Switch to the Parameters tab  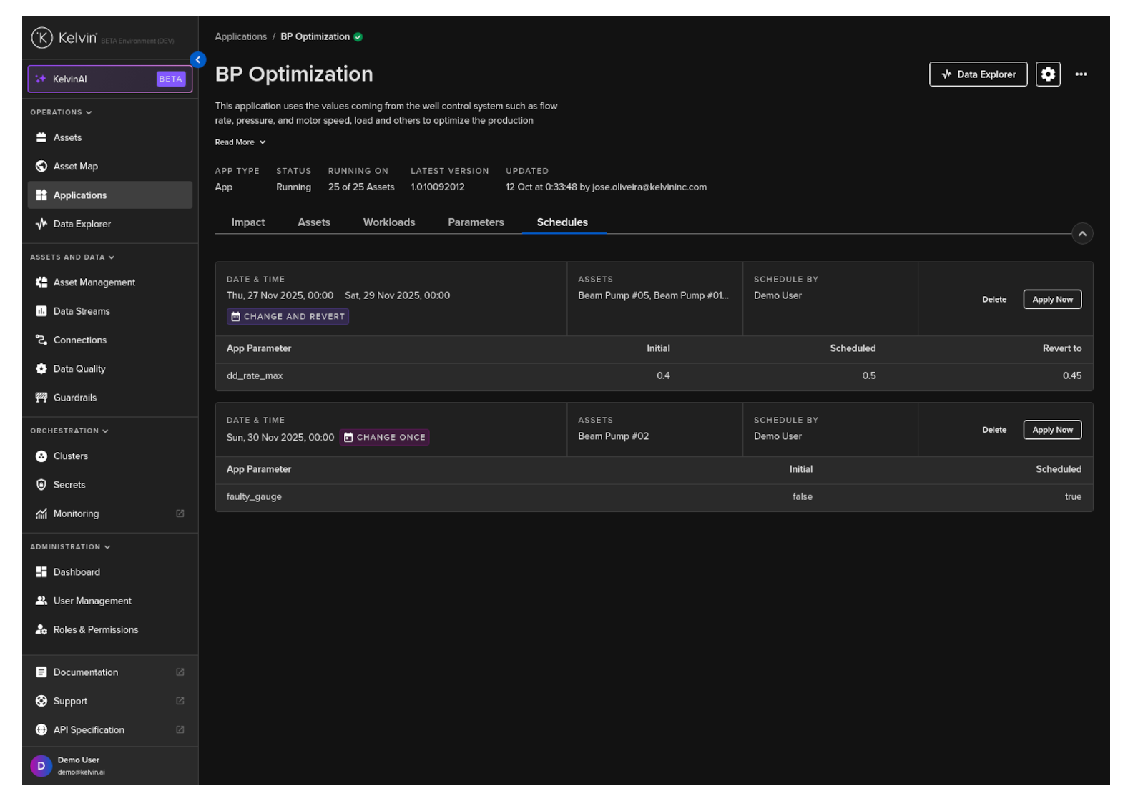click(476, 222)
